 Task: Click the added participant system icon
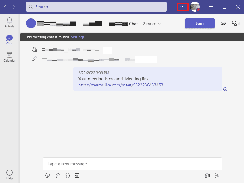pos(35,49)
